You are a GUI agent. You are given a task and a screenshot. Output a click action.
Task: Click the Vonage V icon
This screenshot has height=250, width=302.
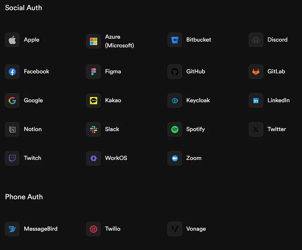pyautogui.click(x=175, y=229)
